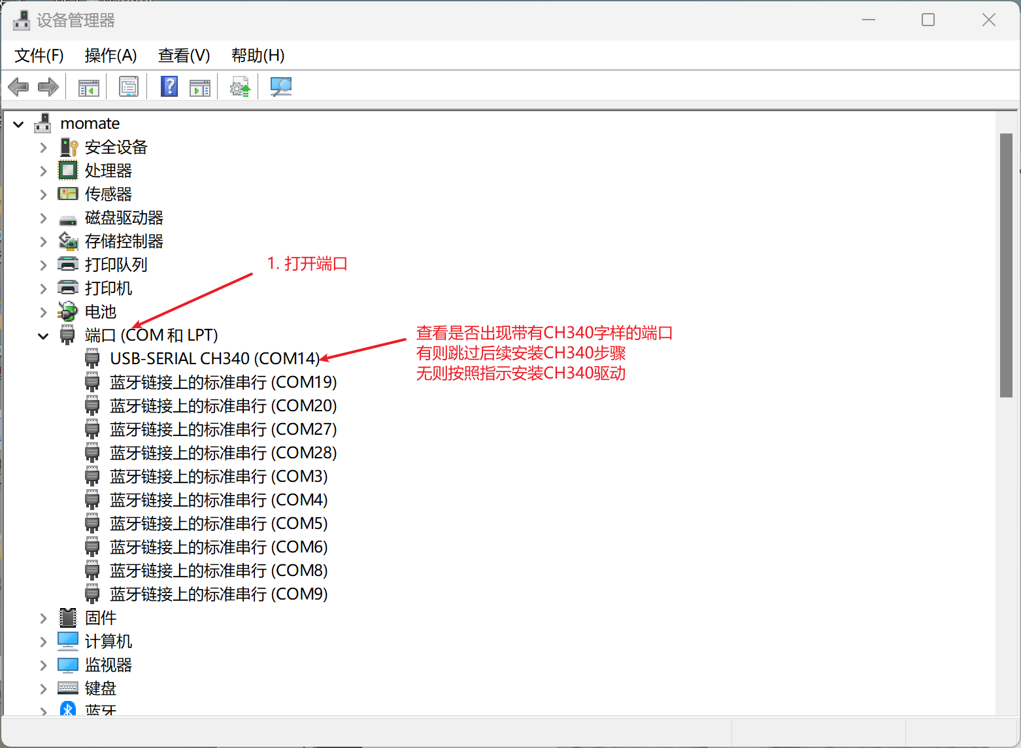Expand the 安全设备 category
The height and width of the screenshot is (748, 1021).
(43, 148)
